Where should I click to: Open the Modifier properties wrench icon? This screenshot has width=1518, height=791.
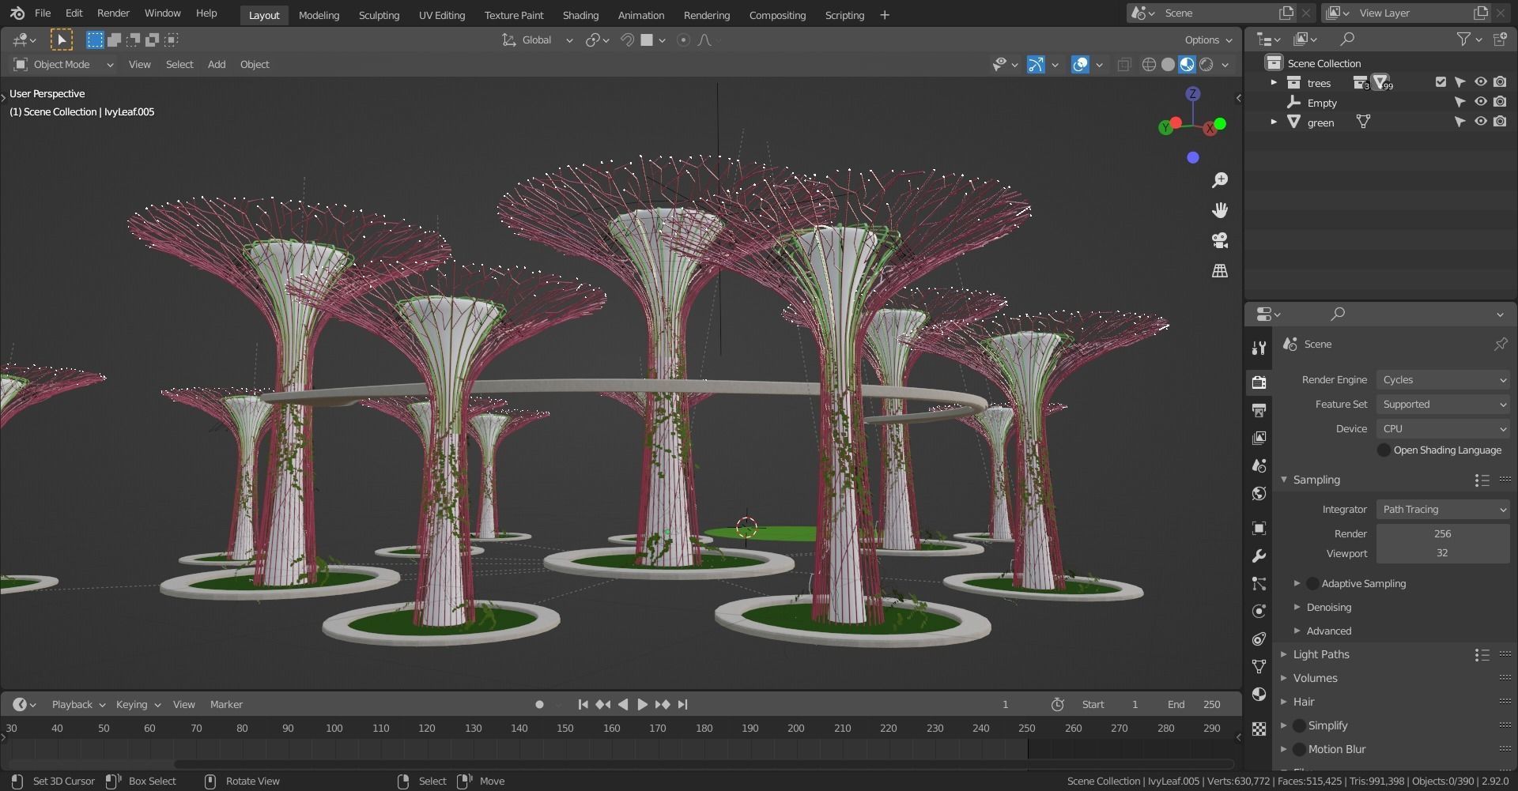[x=1259, y=556]
